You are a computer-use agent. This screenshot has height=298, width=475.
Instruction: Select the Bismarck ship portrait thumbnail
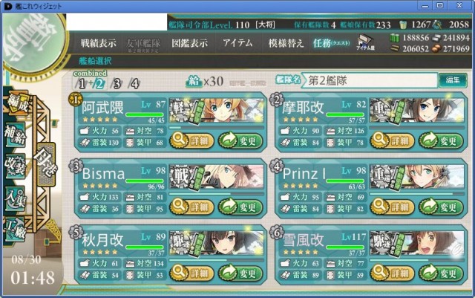coord(216,177)
